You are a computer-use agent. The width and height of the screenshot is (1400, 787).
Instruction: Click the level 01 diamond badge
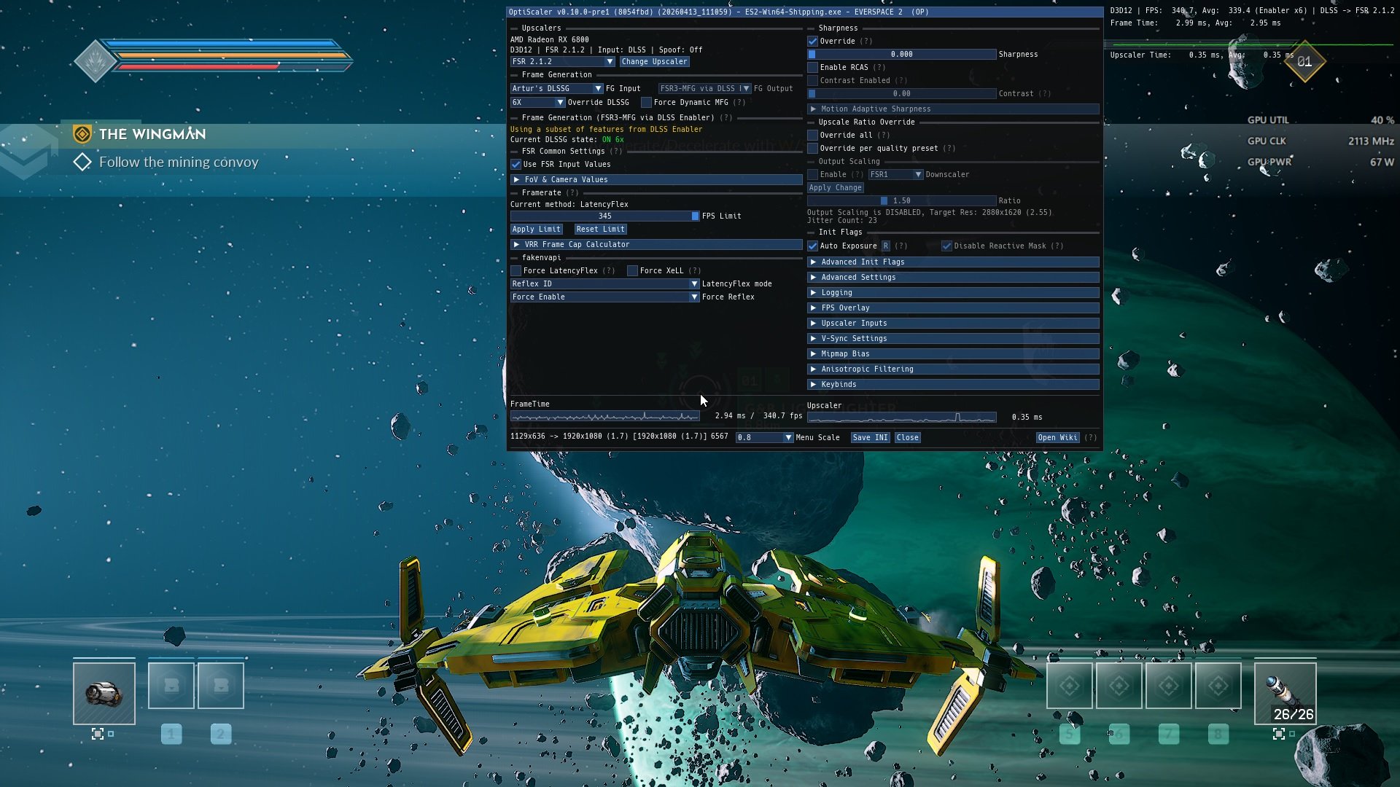point(1304,62)
